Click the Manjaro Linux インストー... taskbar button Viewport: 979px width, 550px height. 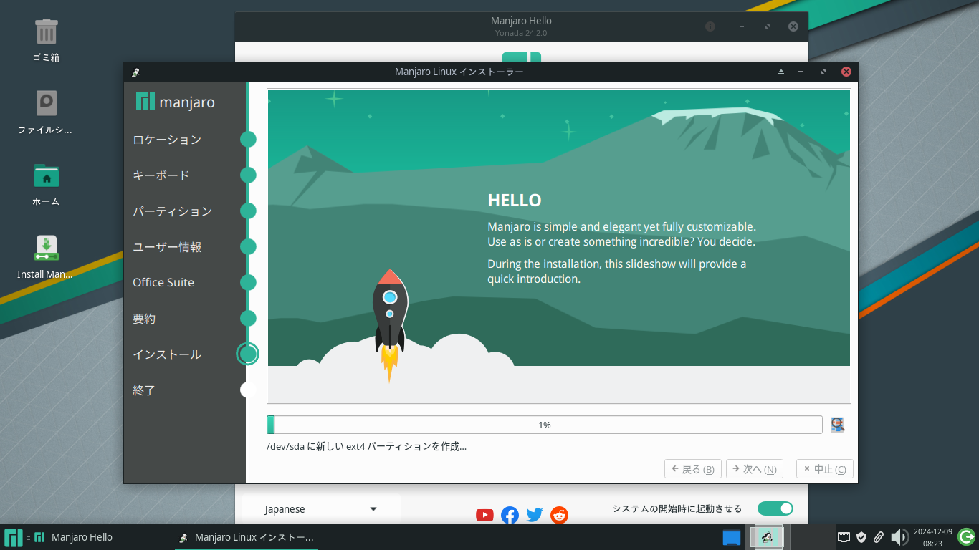click(247, 537)
